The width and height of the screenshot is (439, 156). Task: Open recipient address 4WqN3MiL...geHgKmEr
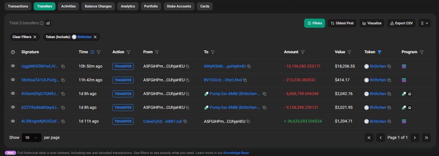pyautogui.click(x=225, y=66)
